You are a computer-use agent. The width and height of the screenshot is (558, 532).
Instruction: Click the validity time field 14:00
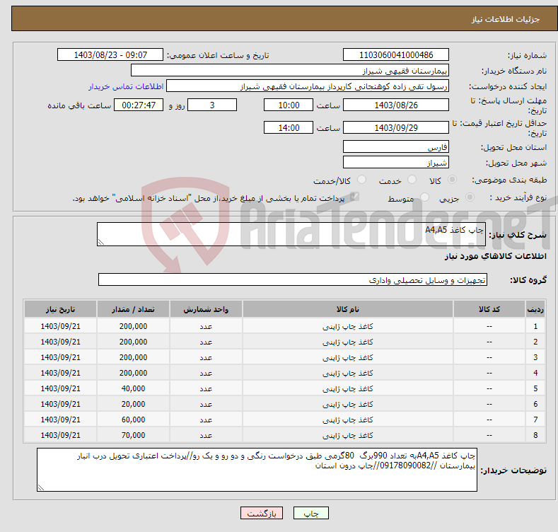[x=289, y=127]
